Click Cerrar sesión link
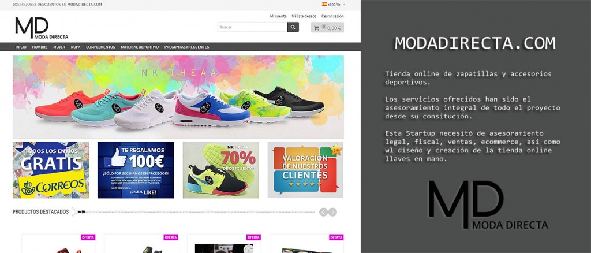The image size is (591, 253). pyautogui.click(x=332, y=16)
